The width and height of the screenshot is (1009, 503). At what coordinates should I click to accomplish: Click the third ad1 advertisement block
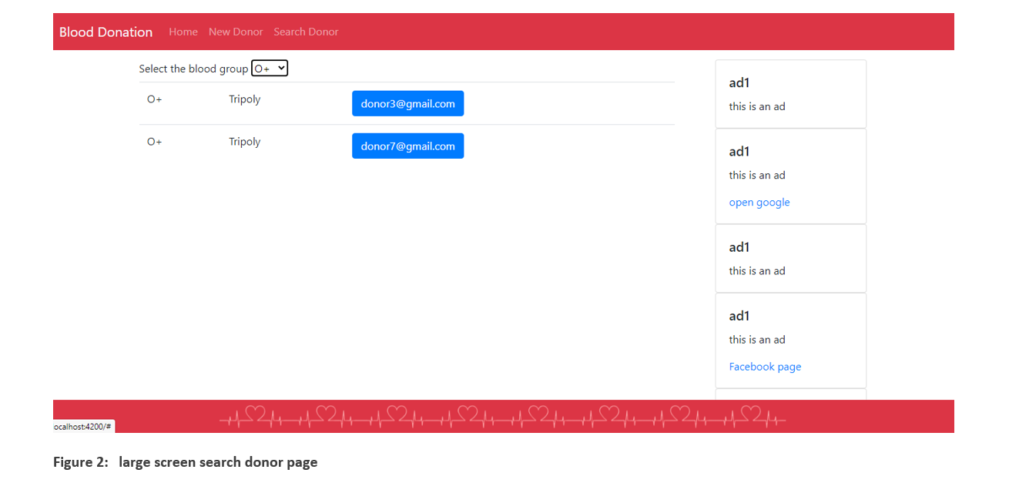pyautogui.click(x=790, y=258)
